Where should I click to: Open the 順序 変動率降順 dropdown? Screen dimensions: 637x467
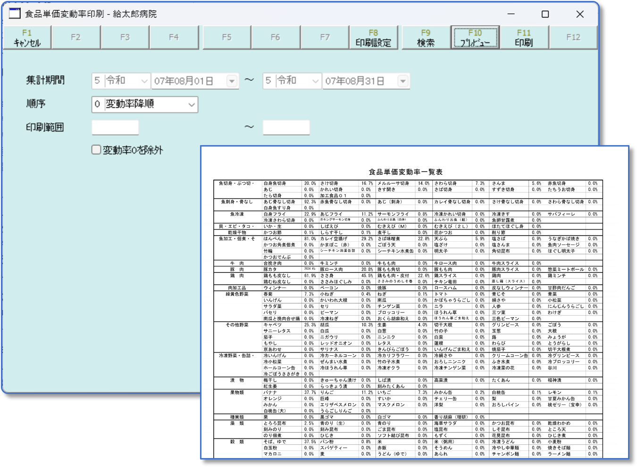[192, 105]
